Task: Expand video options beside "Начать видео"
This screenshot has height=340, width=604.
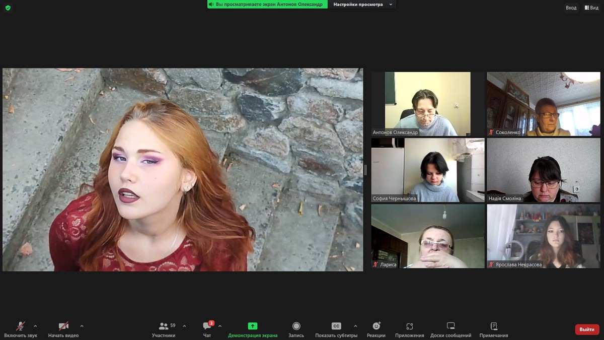Action: (82, 326)
